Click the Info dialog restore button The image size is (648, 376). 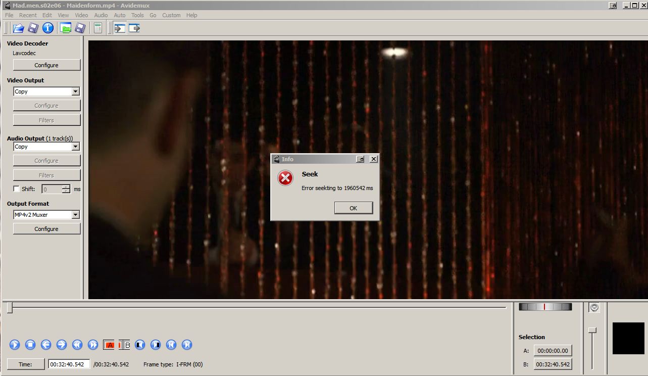click(361, 159)
